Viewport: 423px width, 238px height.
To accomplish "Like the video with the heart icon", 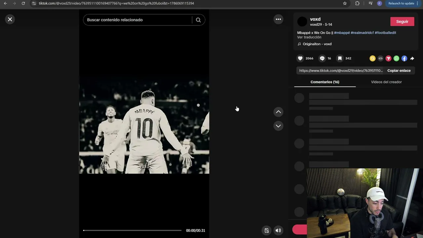I will coord(300,59).
